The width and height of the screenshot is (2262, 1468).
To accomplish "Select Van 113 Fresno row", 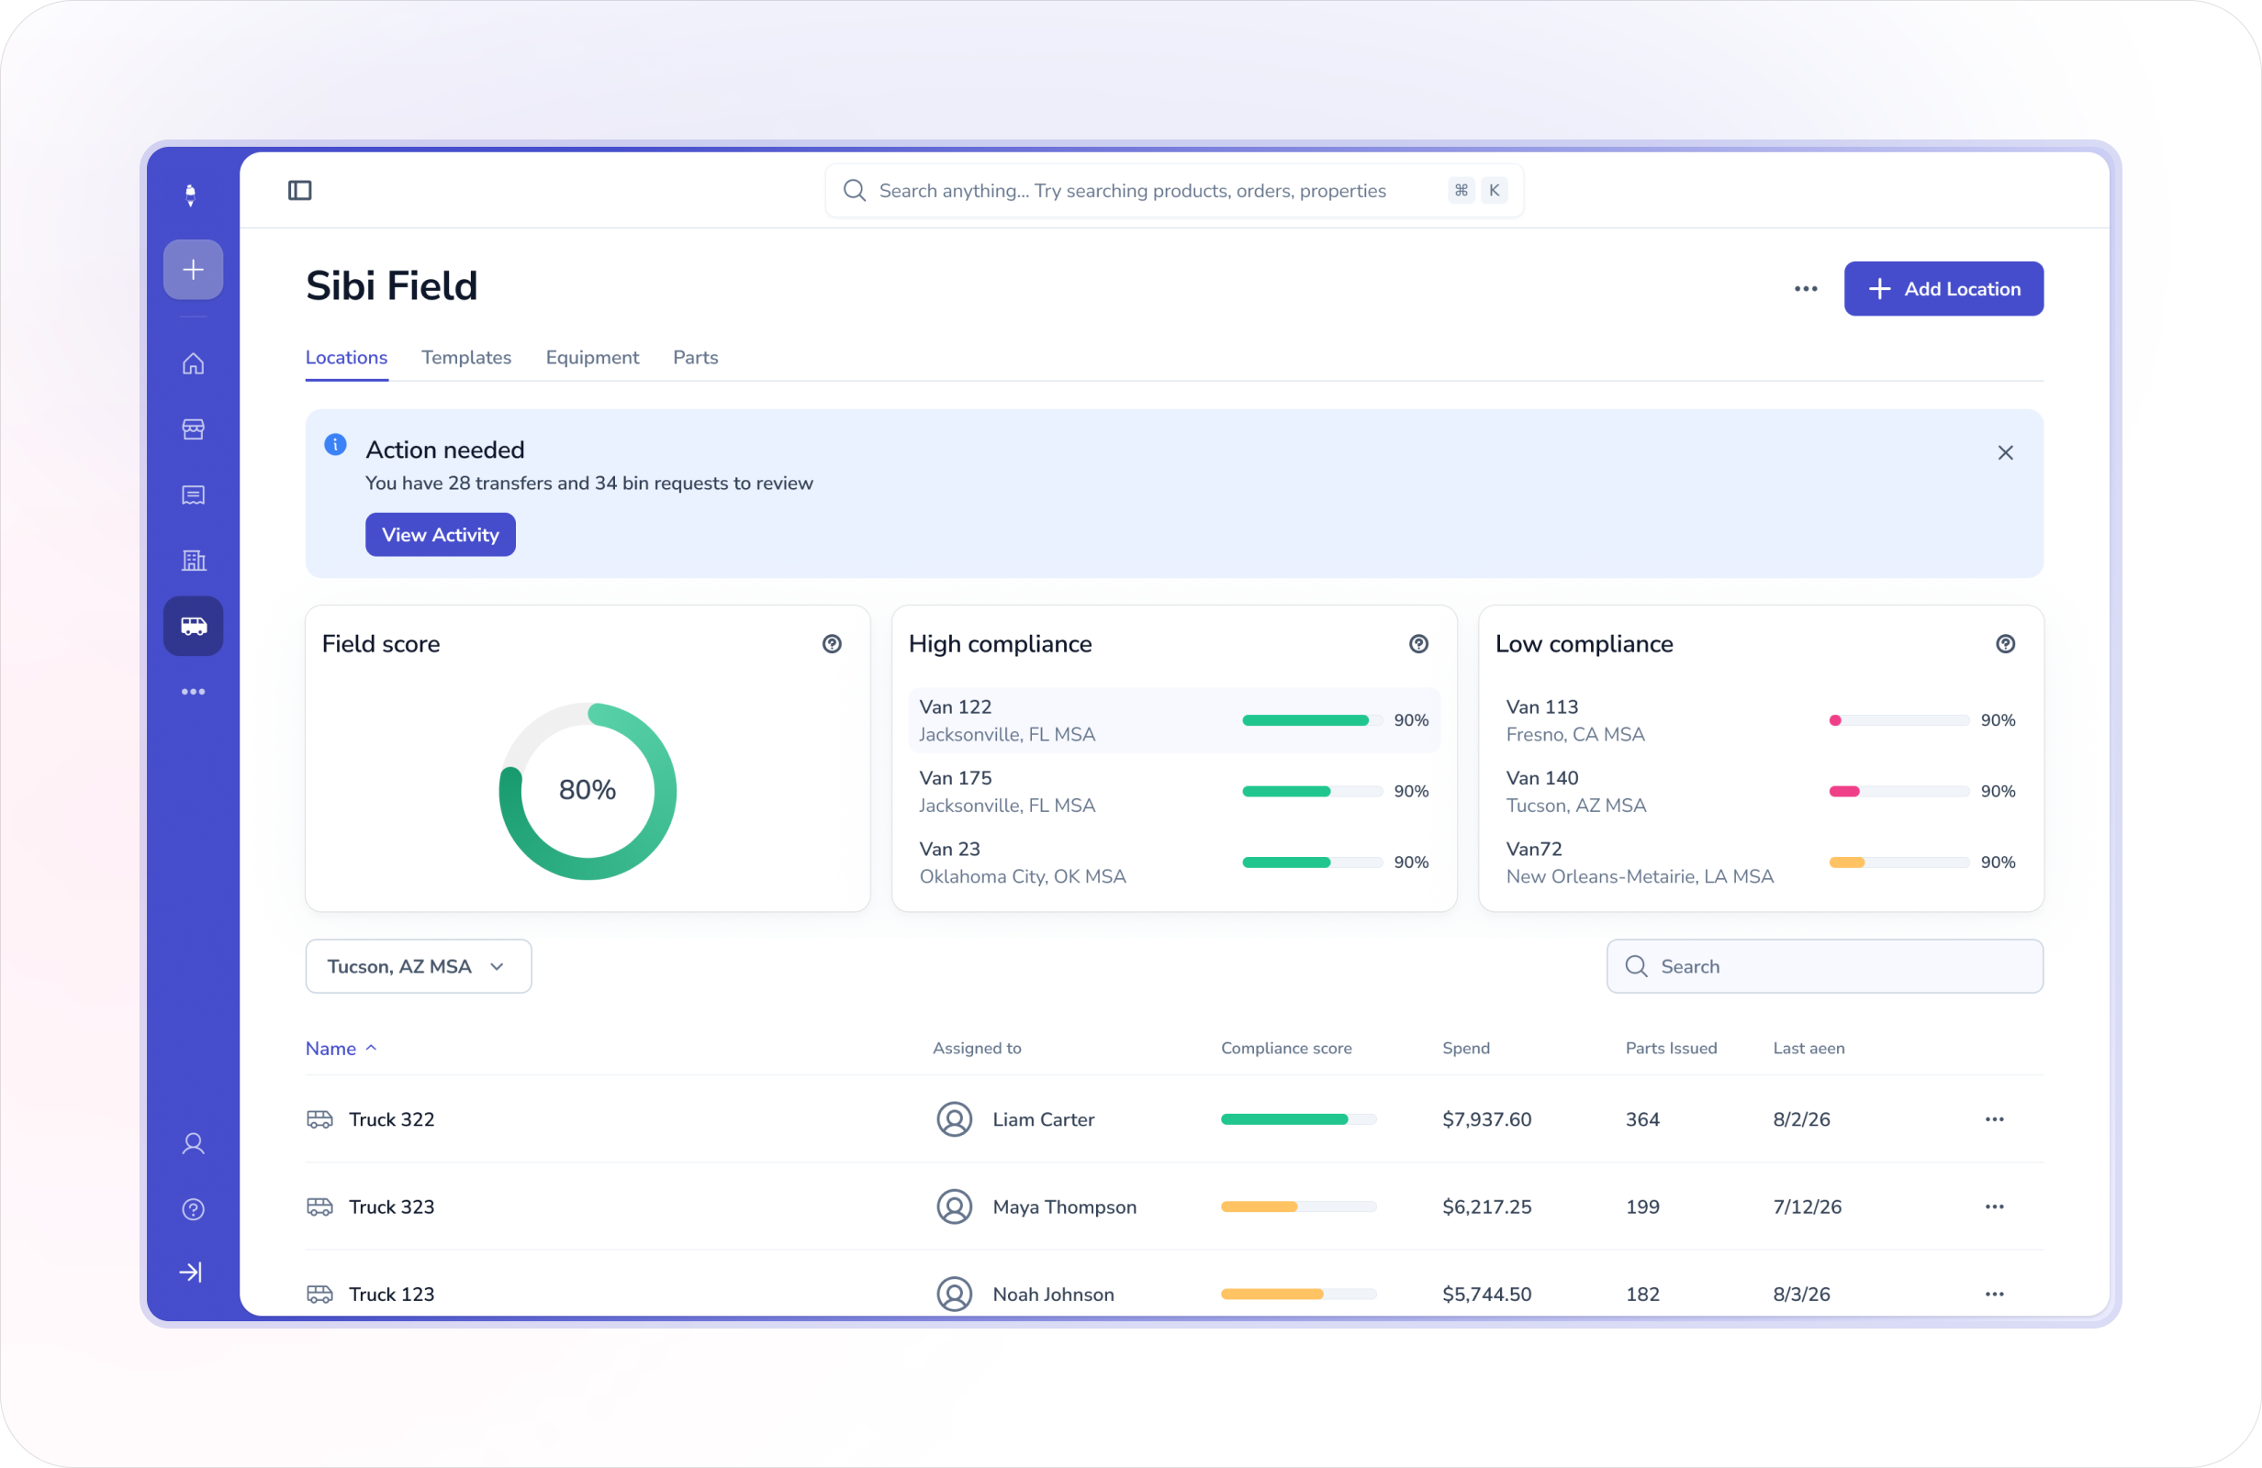I will click(1760, 720).
